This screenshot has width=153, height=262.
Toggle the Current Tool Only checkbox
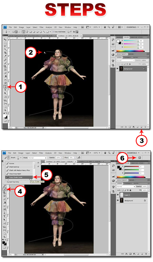[x=6, y=182]
